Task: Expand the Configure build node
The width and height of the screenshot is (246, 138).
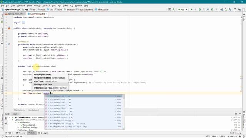Action: click(x=15, y=130)
